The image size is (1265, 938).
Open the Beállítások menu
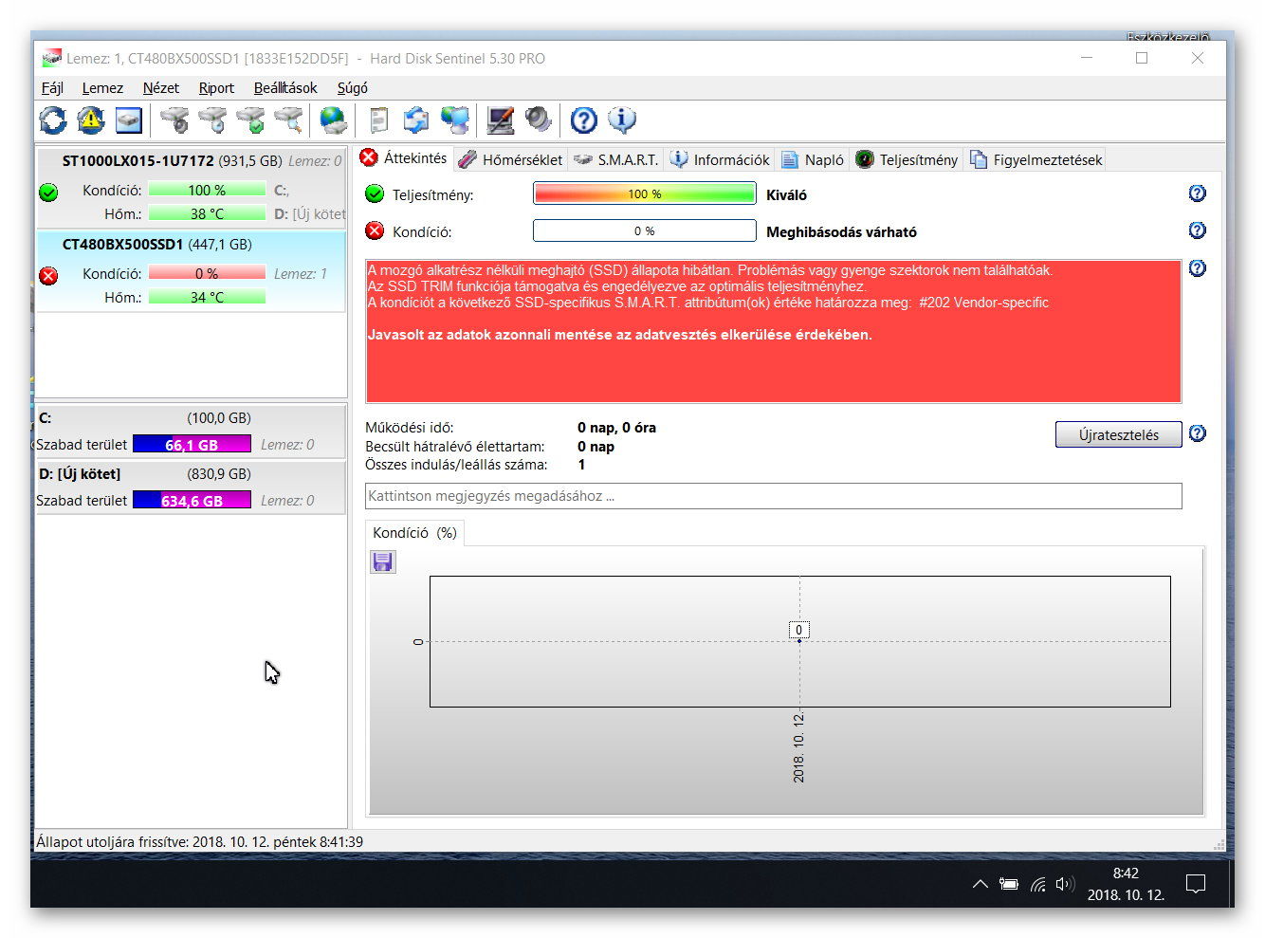pyautogui.click(x=285, y=88)
